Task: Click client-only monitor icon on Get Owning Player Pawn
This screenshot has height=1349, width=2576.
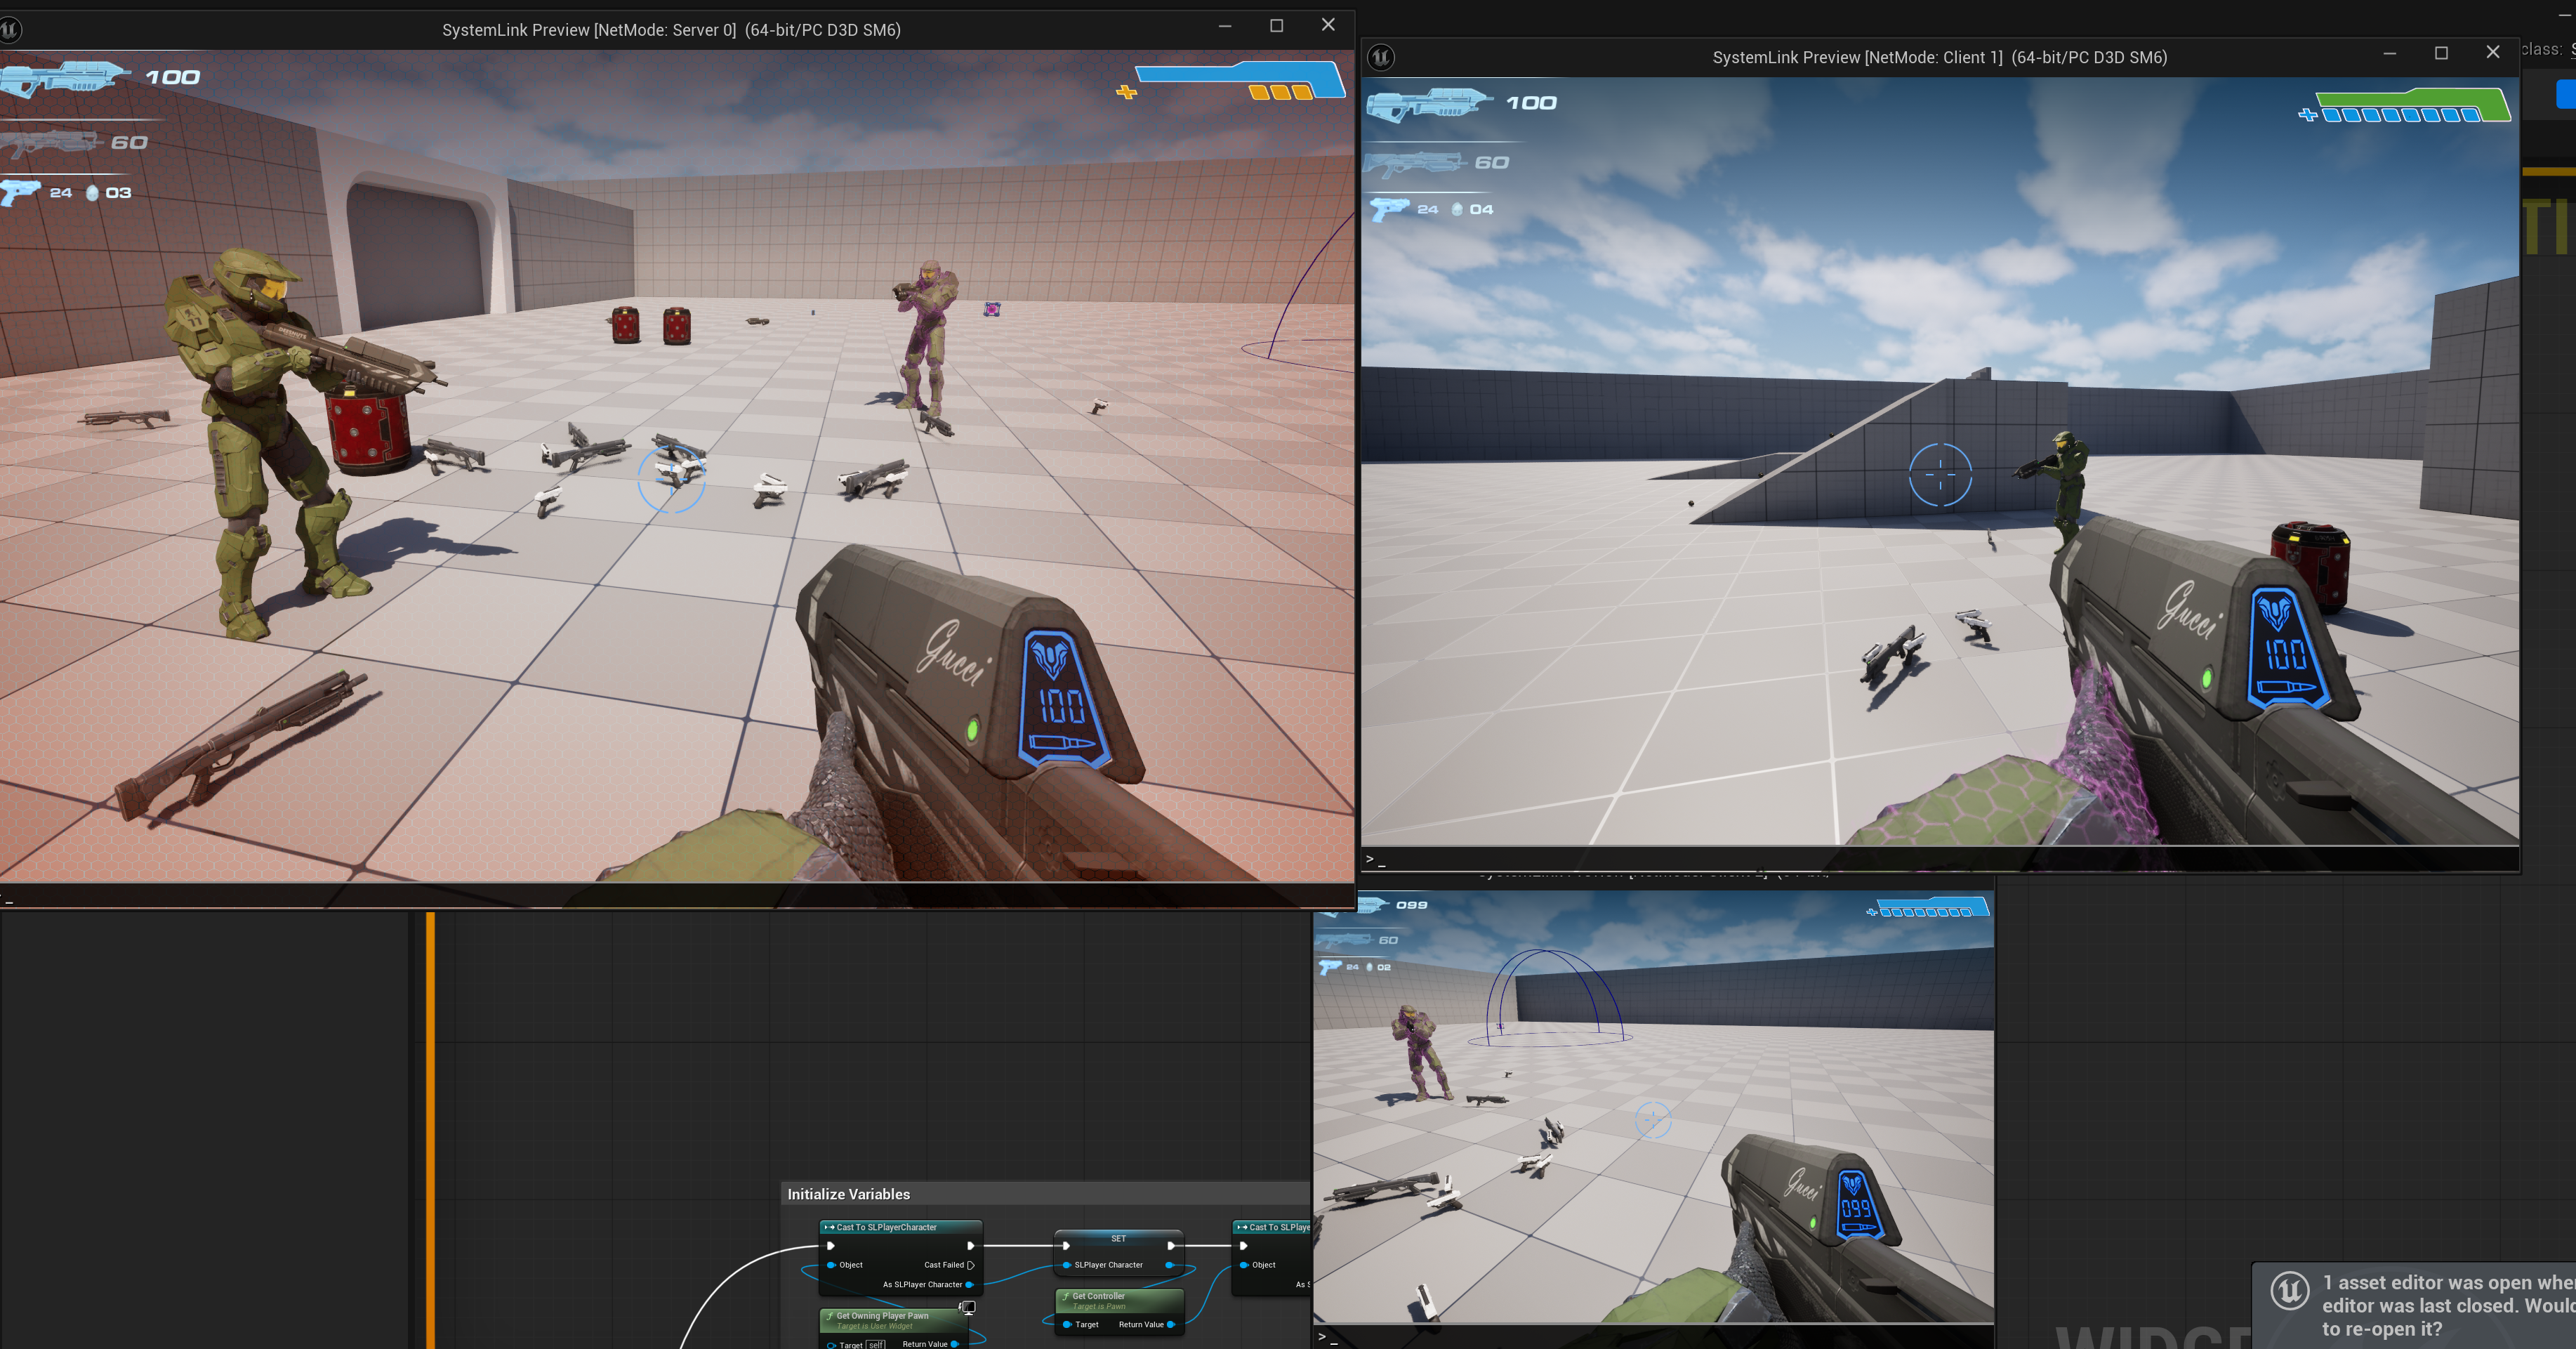Action: (x=967, y=1308)
